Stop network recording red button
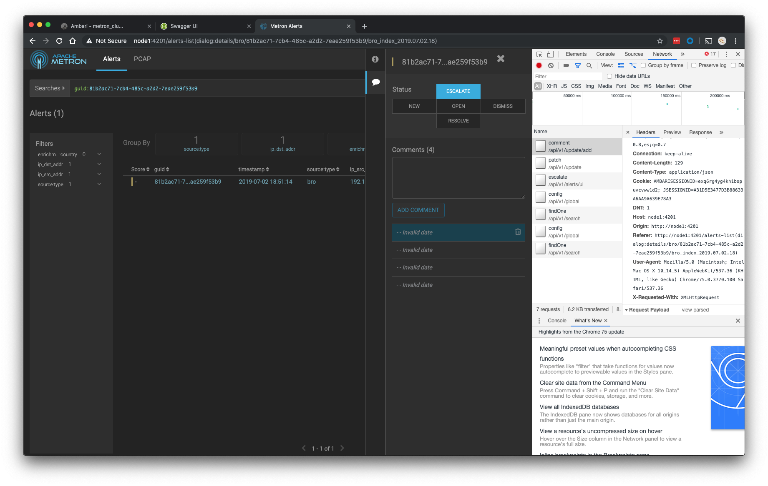This screenshot has width=768, height=486. pyautogui.click(x=539, y=65)
